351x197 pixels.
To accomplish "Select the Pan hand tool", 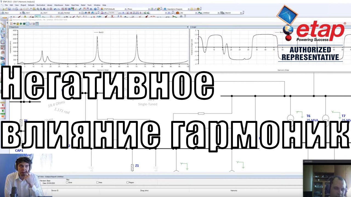I will (31, 9).
